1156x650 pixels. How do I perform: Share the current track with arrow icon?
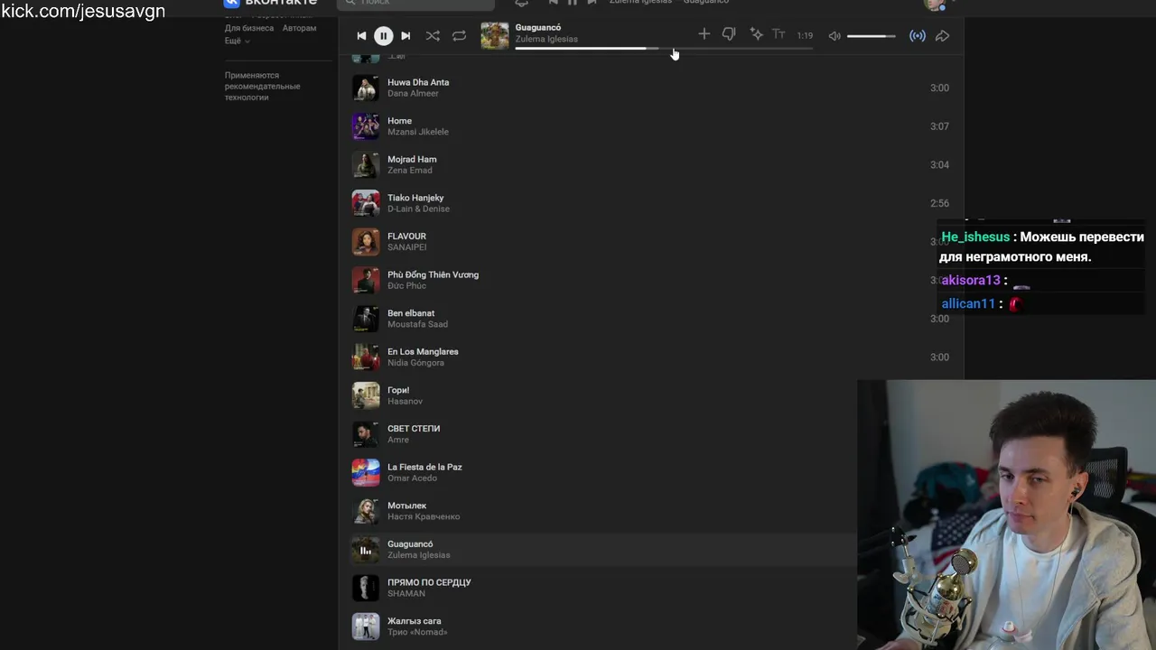click(x=942, y=36)
